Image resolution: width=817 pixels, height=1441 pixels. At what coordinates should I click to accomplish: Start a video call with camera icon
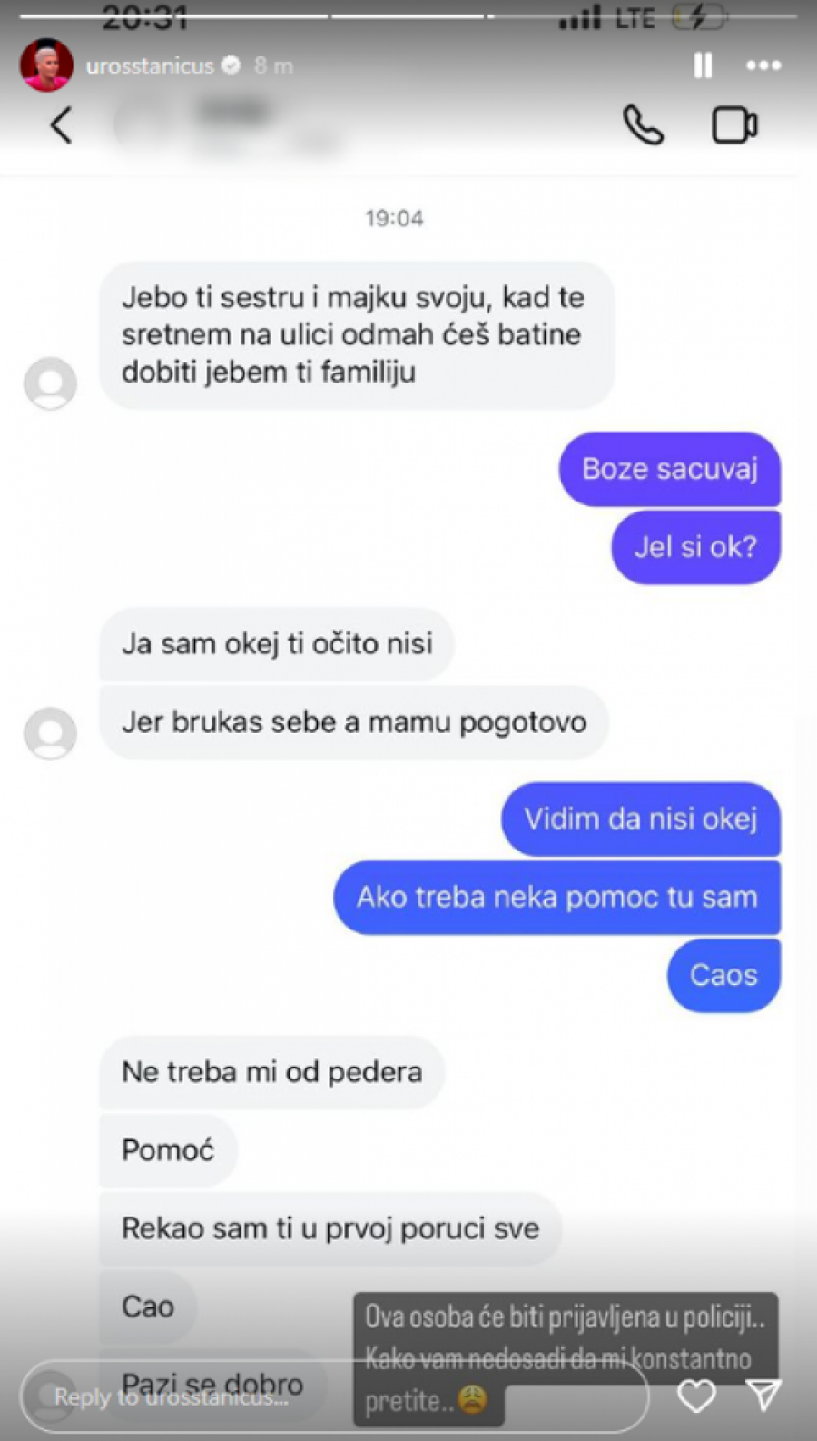coord(734,125)
